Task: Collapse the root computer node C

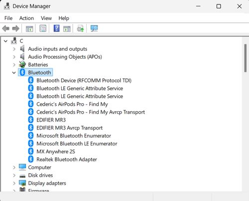Action: [x=5, y=41]
